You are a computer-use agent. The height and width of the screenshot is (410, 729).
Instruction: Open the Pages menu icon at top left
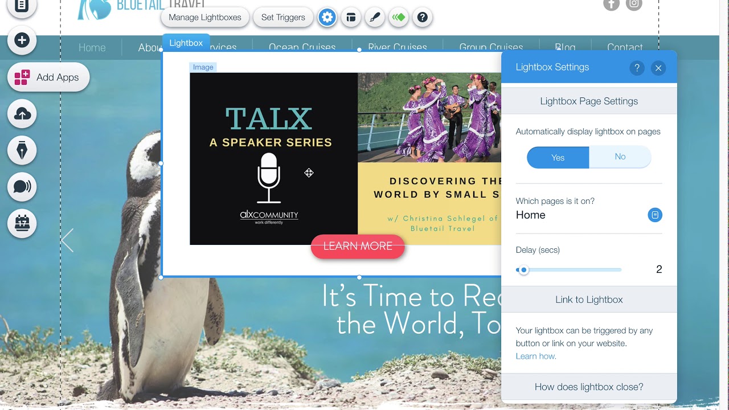(x=22, y=6)
